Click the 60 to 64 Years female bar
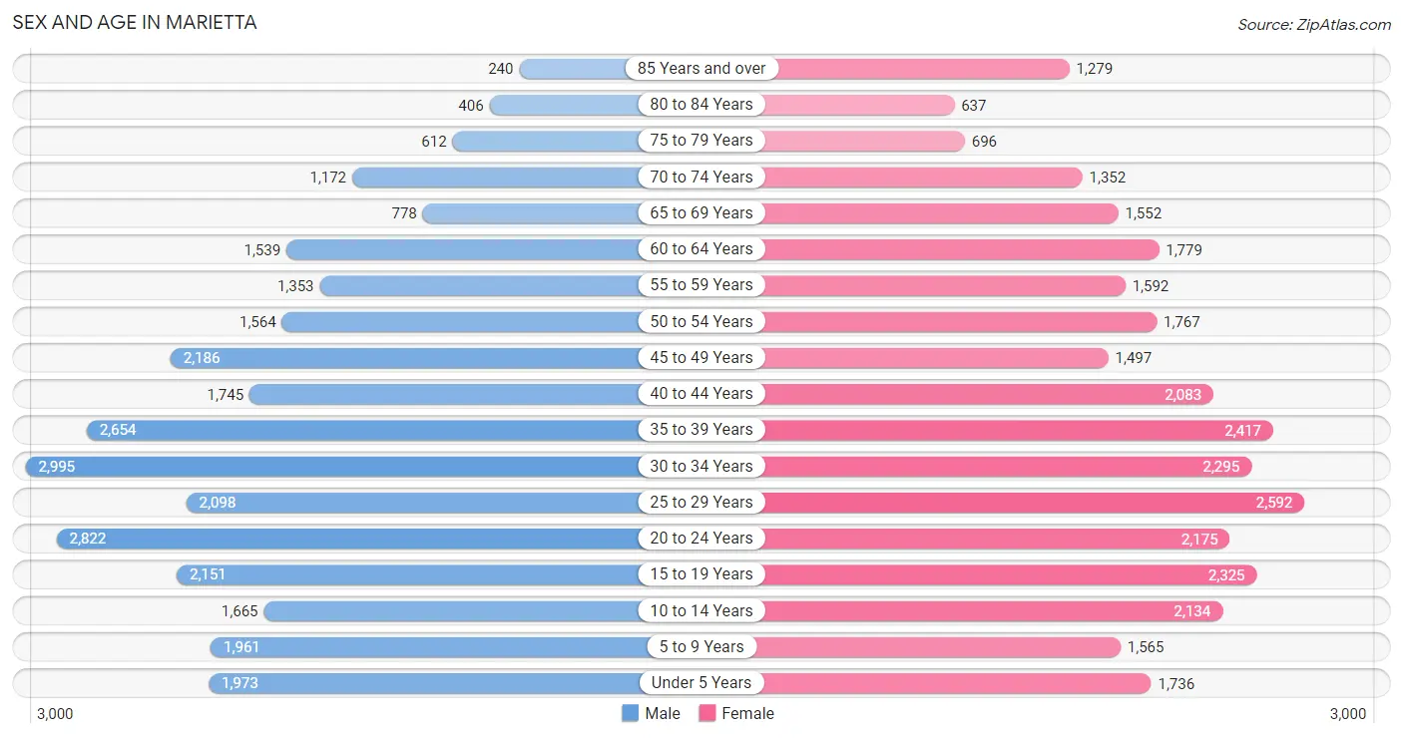Image resolution: width=1403 pixels, height=738 pixels. pyautogui.click(x=958, y=249)
